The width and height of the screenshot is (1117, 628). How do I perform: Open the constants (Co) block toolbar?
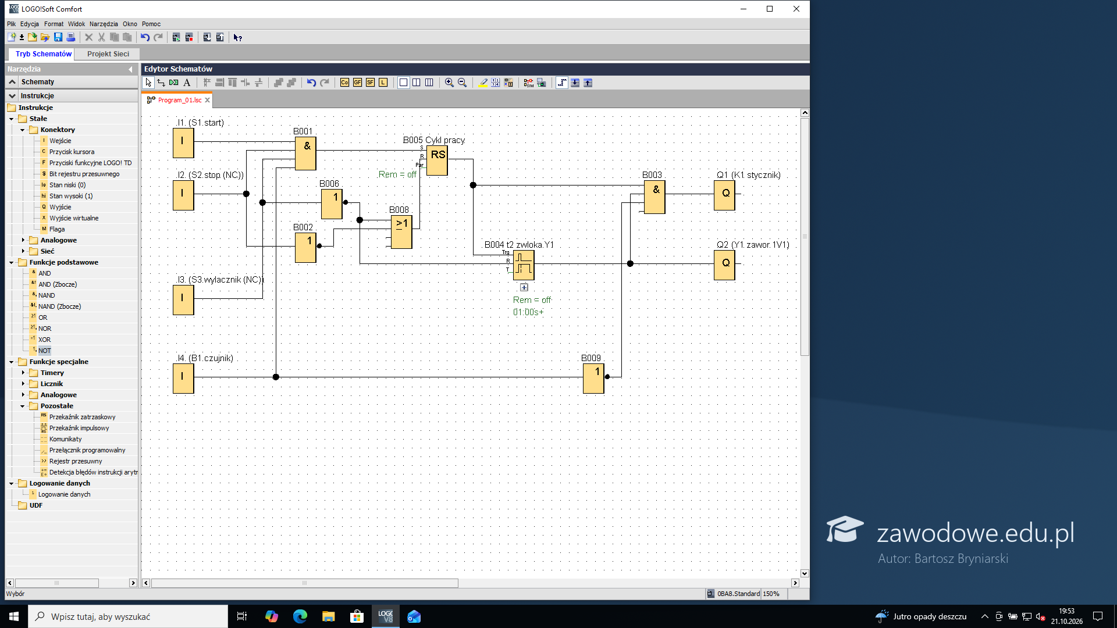[344, 83]
